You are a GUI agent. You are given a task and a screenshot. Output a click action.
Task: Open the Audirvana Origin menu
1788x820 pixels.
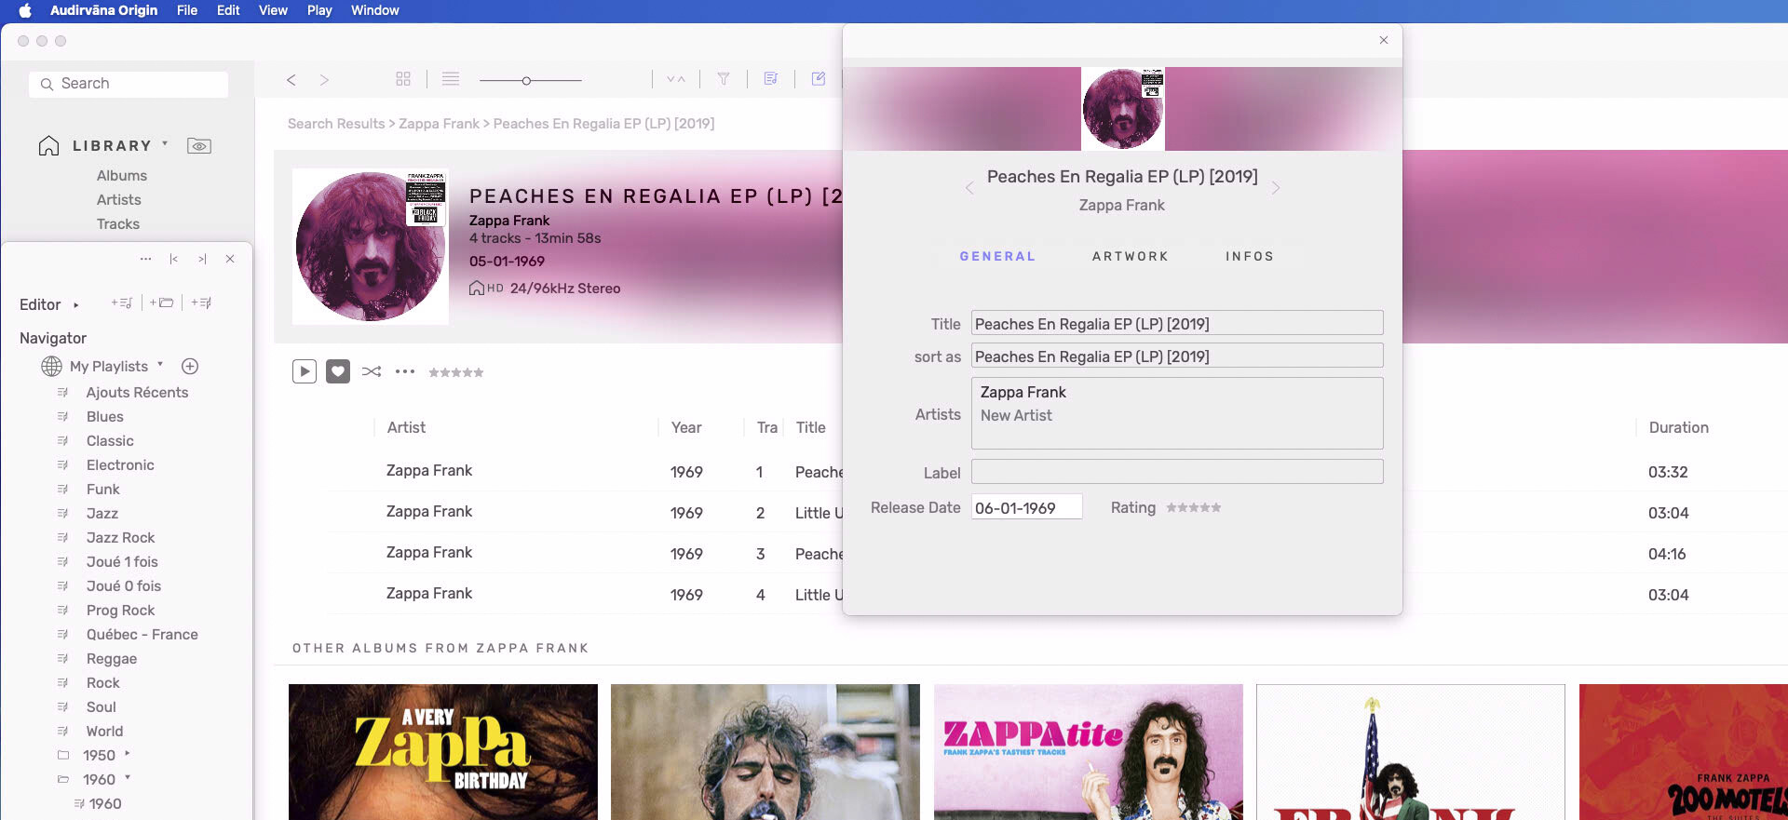[104, 10]
